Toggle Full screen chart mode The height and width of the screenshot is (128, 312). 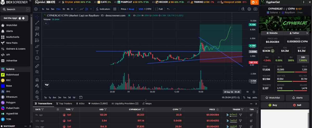[159, 9]
